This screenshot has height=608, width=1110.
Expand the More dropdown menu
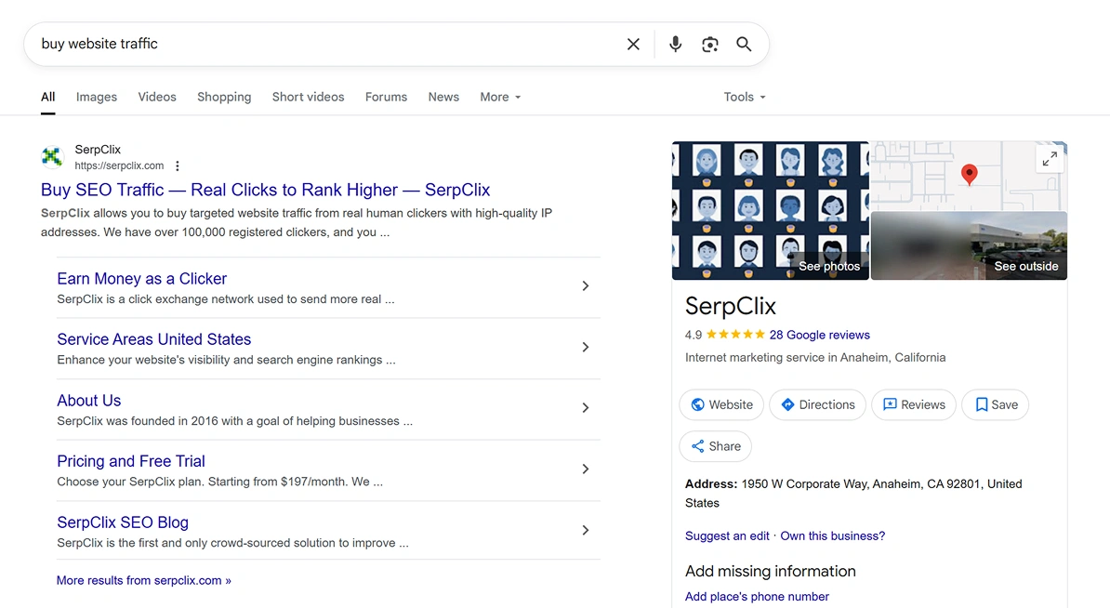500,97
